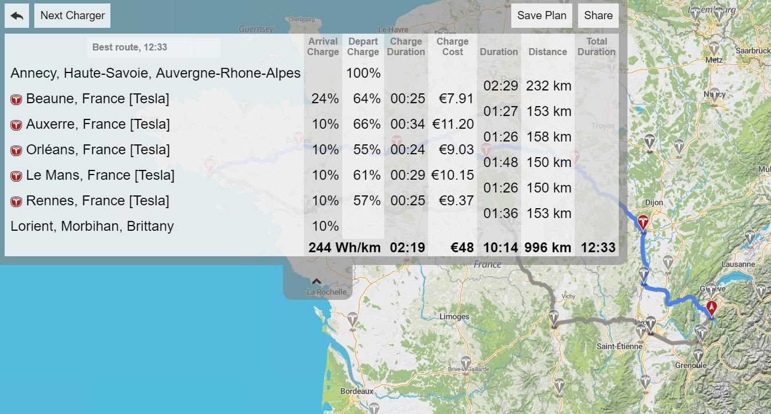Click the 158 km leg distance
Viewport: 771px width, 414px height.
(x=549, y=137)
